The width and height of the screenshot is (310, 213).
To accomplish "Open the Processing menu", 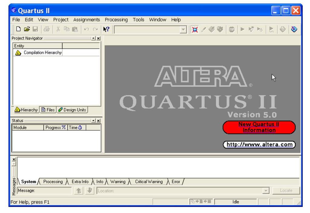I will point(116,20).
